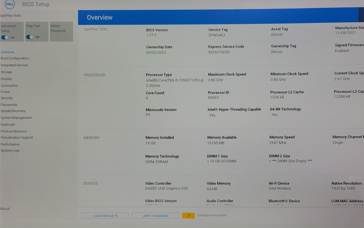
Task: Click Memory Channel Mode Single value
Action: 338,142
